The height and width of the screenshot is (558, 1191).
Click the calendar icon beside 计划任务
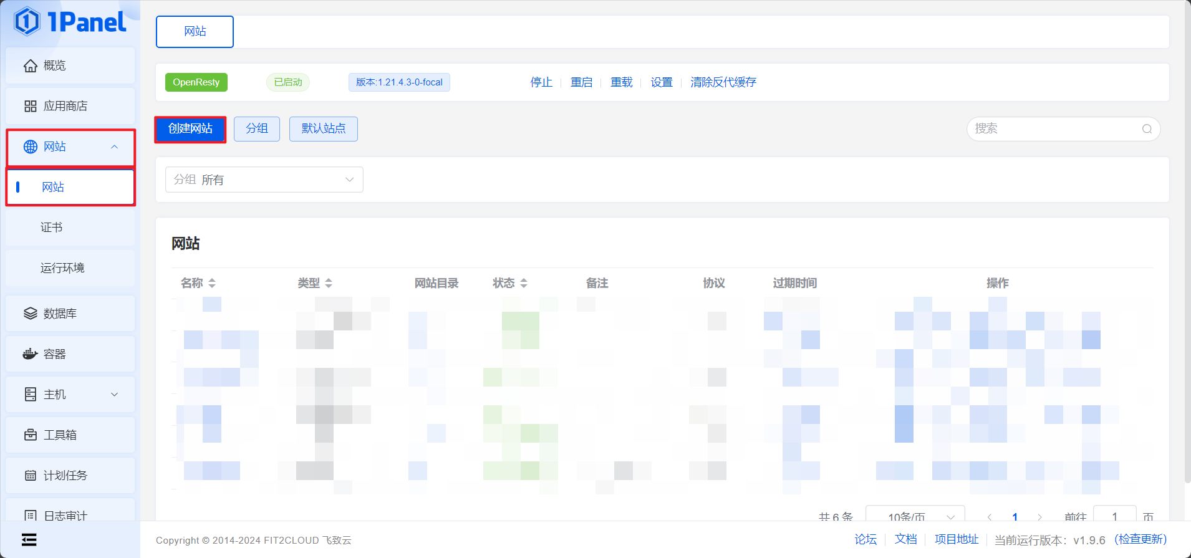pyautogui.click(x=30, y=476)
